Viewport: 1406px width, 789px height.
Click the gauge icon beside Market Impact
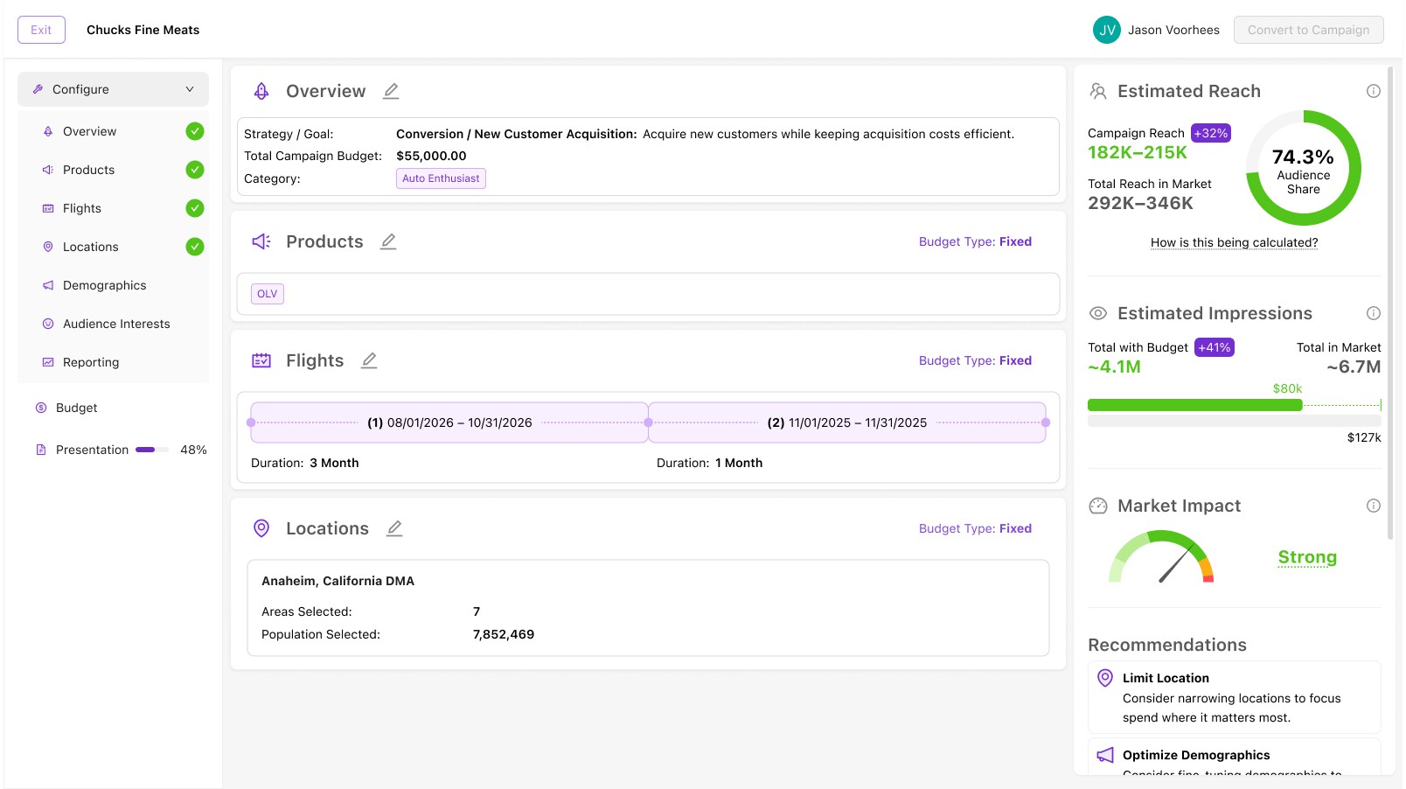(1098, 506)
